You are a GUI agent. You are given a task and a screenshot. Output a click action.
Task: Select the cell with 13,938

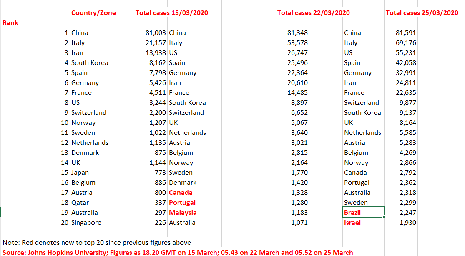pos(151,53)
